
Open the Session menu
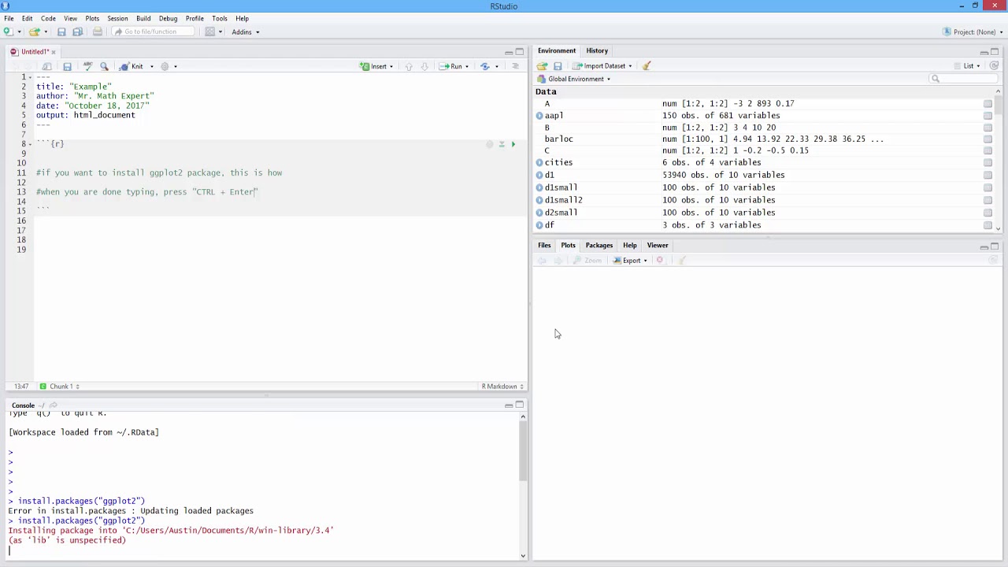pyautogui.click(x=117, y=18)
